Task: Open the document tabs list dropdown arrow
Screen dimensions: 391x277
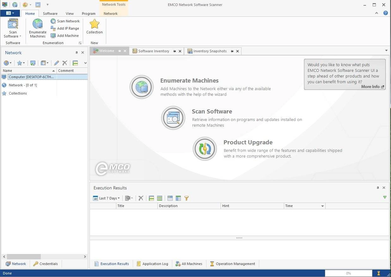Action: (x=386, y=51)
